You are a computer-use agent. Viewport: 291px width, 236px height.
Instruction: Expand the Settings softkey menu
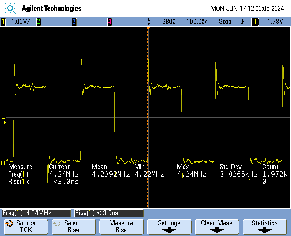click(169, 226)
